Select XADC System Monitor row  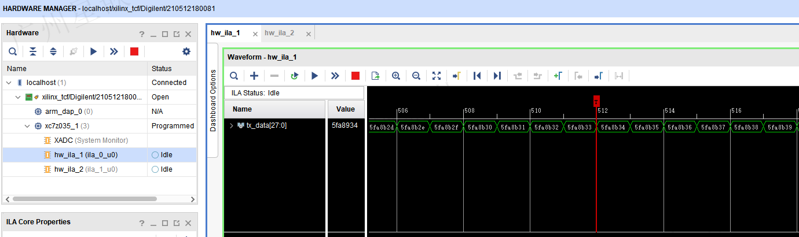(x=100, y=140)
